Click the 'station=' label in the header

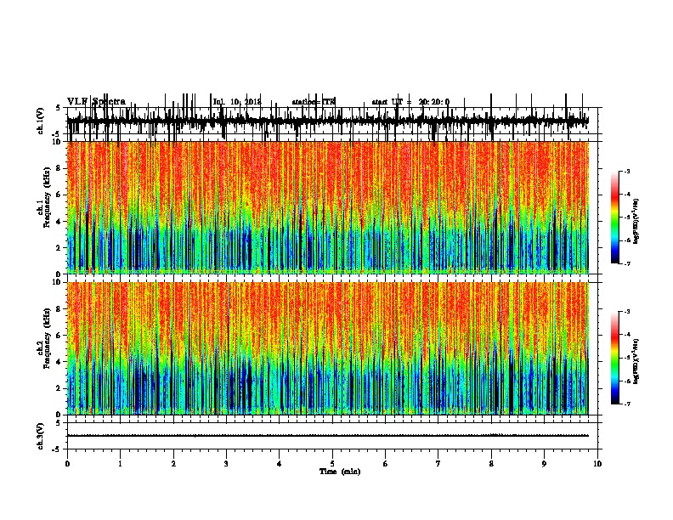(307, 102)
